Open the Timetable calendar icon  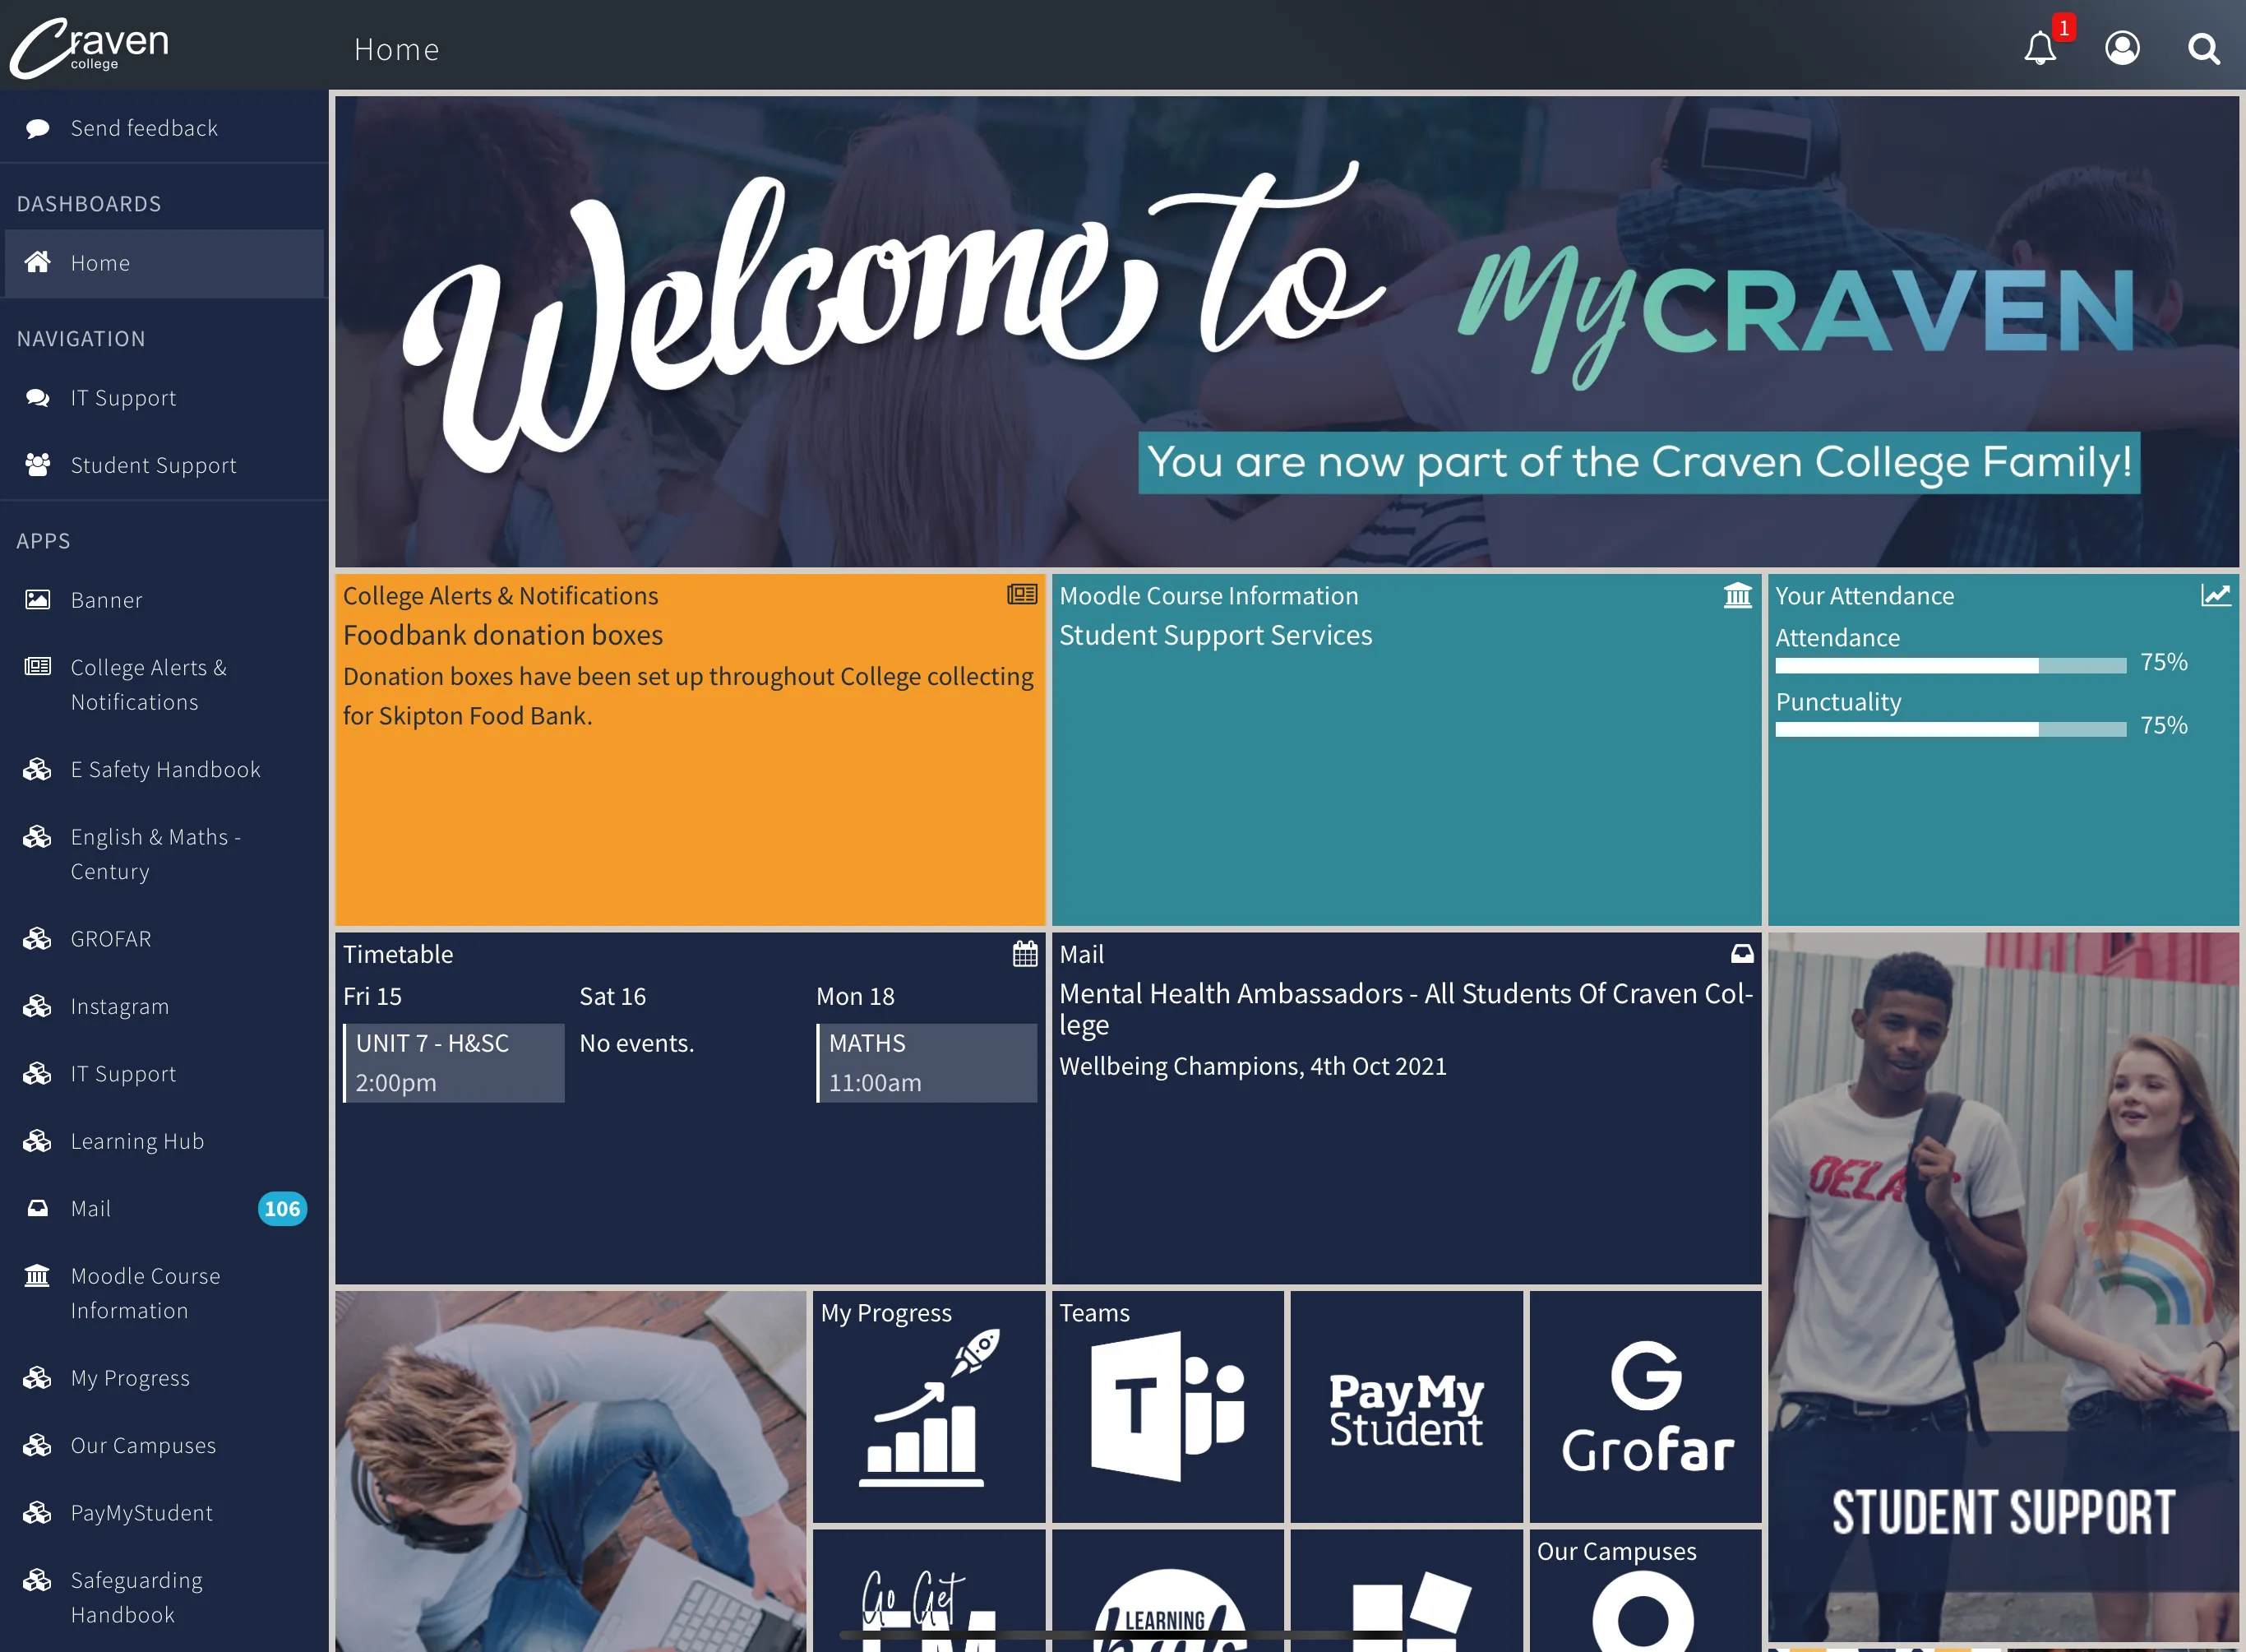[x=1022, y=952]
